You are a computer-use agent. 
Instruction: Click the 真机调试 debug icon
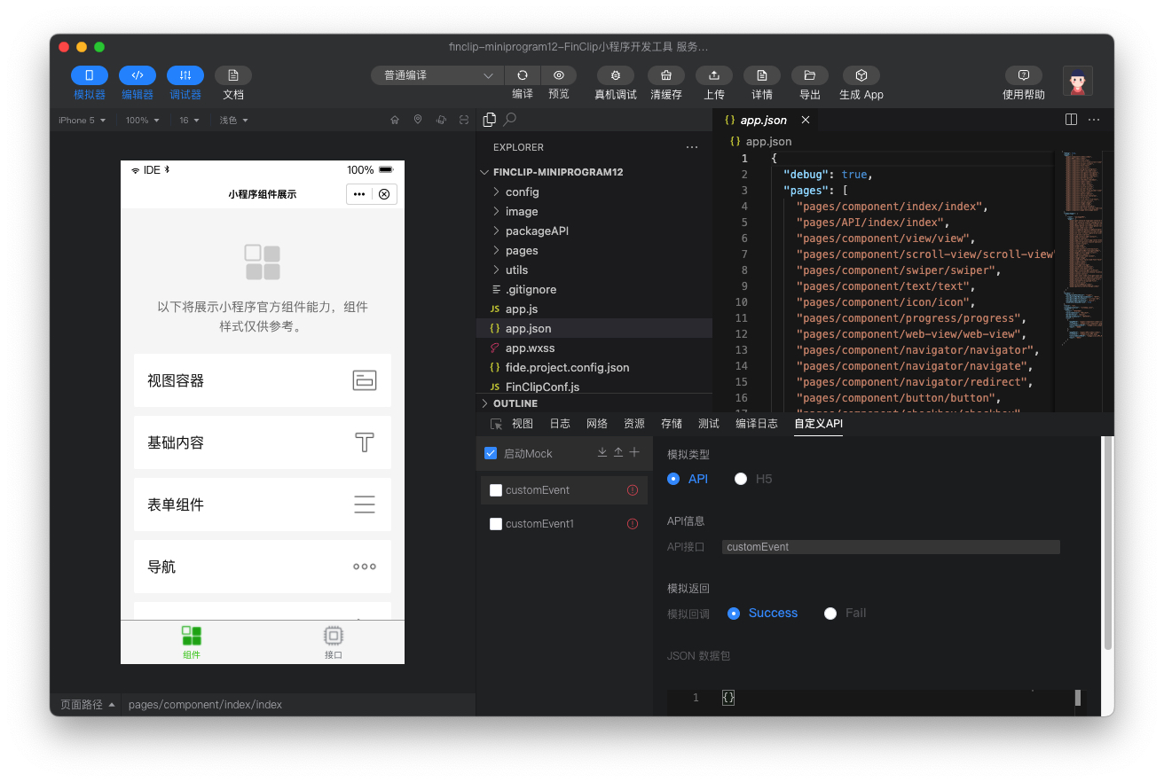[615, 75]
